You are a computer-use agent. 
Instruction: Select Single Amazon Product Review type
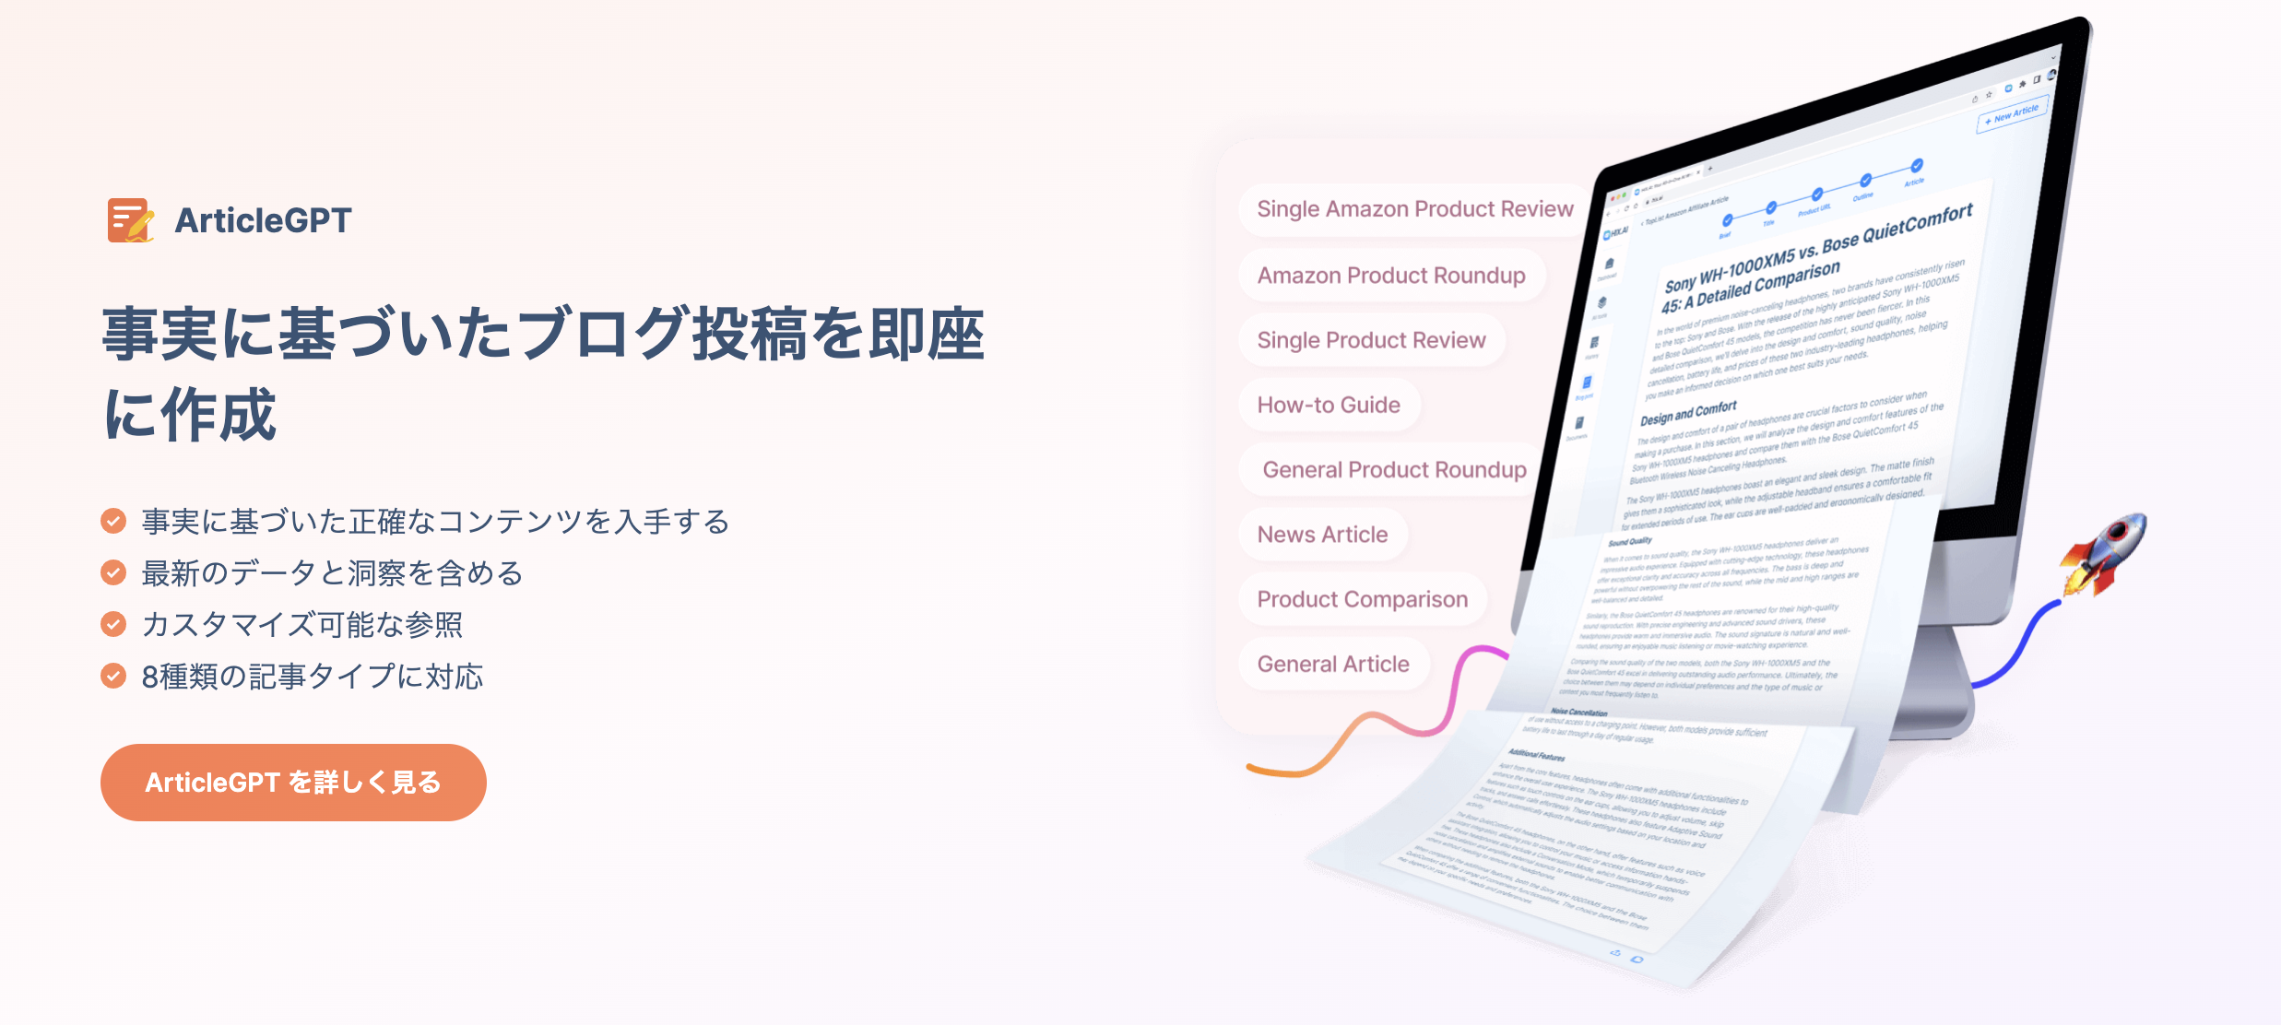tap(1410, 208)
